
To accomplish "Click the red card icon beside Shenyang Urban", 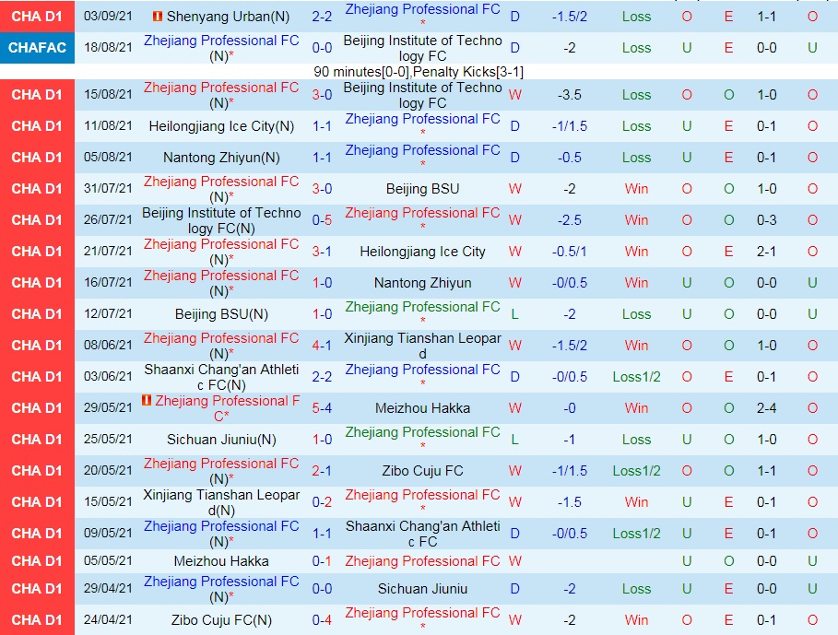I will click(158, 17).
